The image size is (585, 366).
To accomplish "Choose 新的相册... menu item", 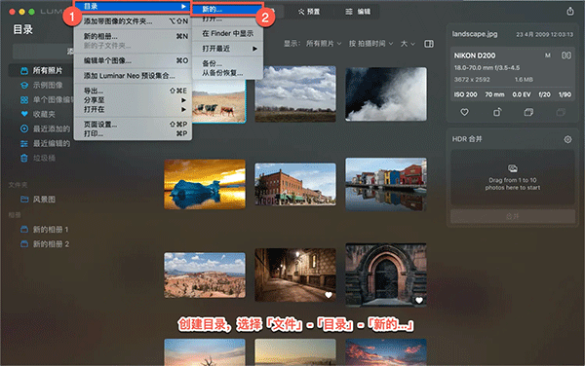I will pos(133,36).
